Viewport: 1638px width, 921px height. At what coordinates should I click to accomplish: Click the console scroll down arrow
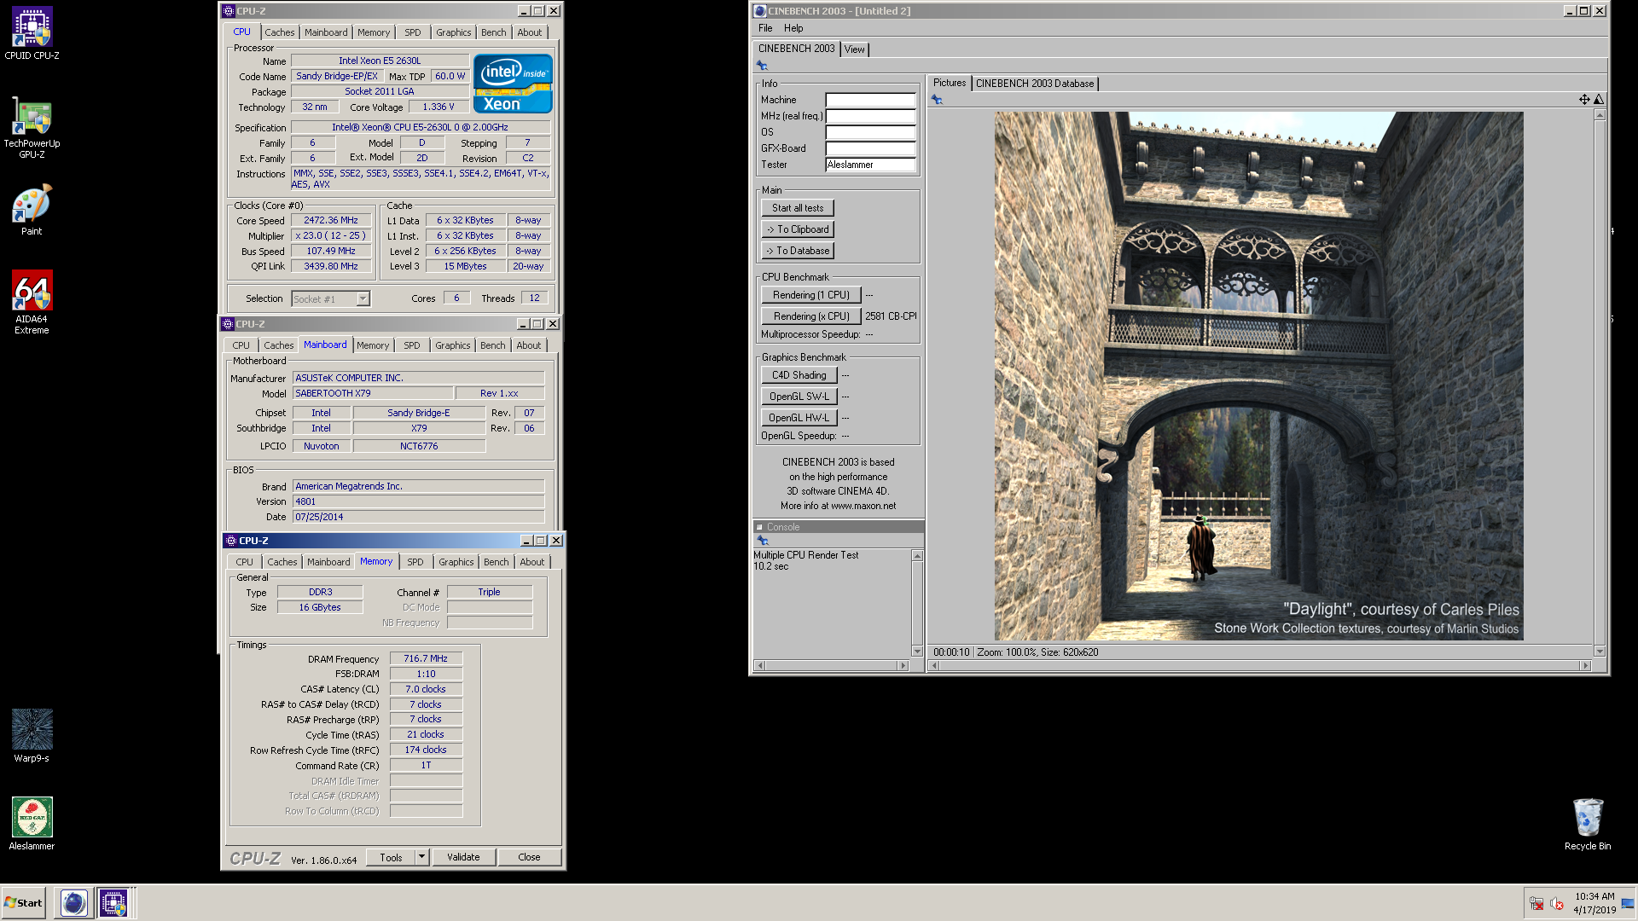coord(918,652)
